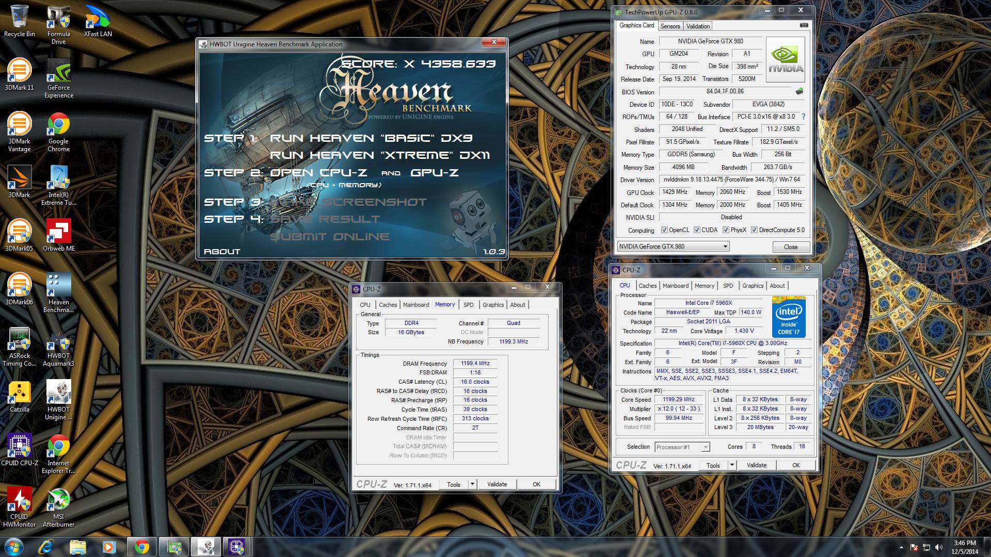Launch the 3DMark Vantage desktop shortcut

20,132
